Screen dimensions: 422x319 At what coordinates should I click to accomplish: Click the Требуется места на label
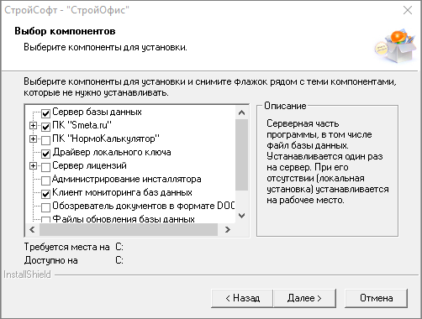(x=66, y=247)
